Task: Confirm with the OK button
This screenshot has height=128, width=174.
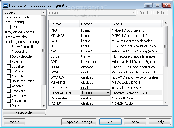Action: [110, 122]
